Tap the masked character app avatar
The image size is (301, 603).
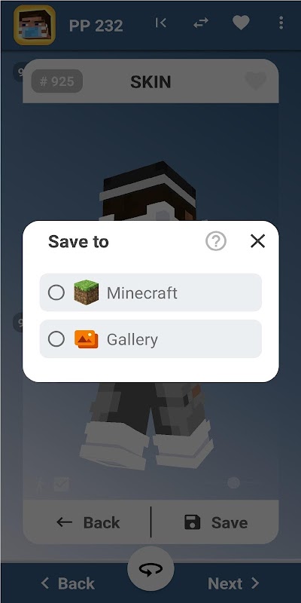pyautogui.click(x=35, y=25)
